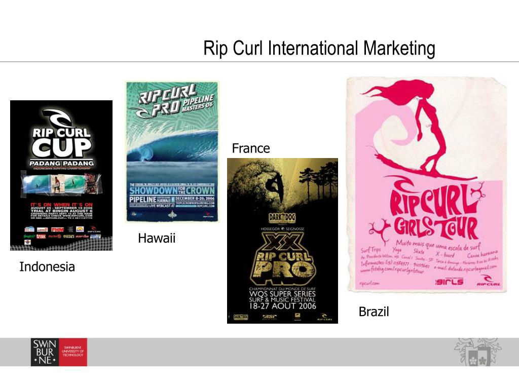Click the 18-27 AOUT 2006 date text
This screenshot has height=389, width=519.
click(x=282, y=306)
